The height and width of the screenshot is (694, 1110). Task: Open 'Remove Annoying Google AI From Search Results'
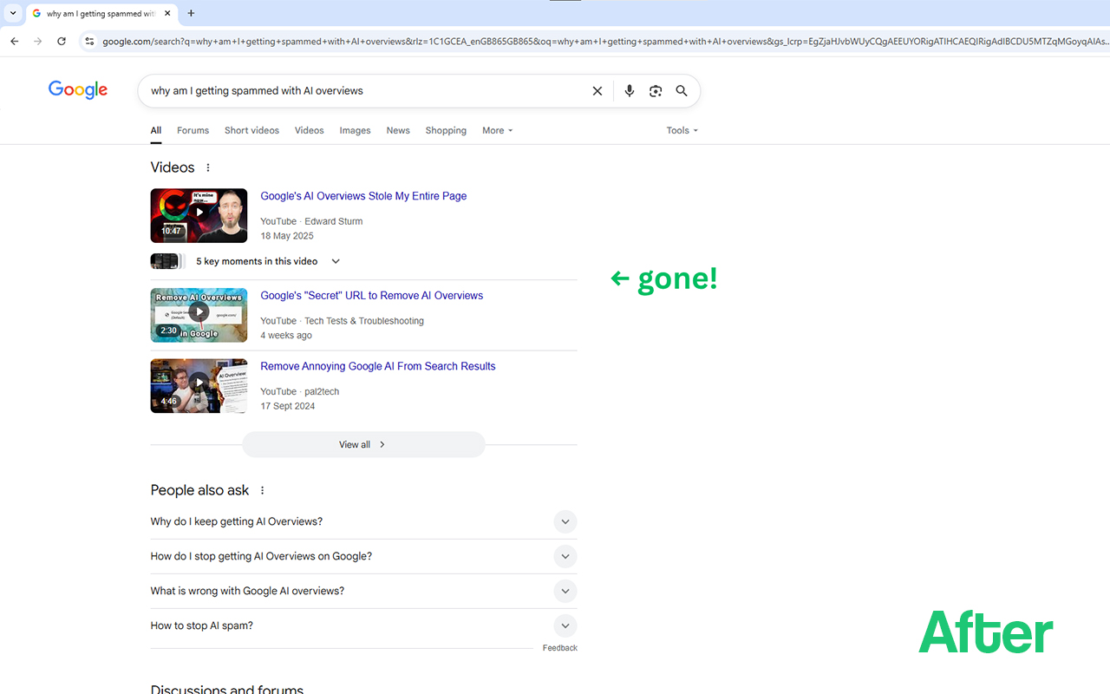click(x=378, y=366)
